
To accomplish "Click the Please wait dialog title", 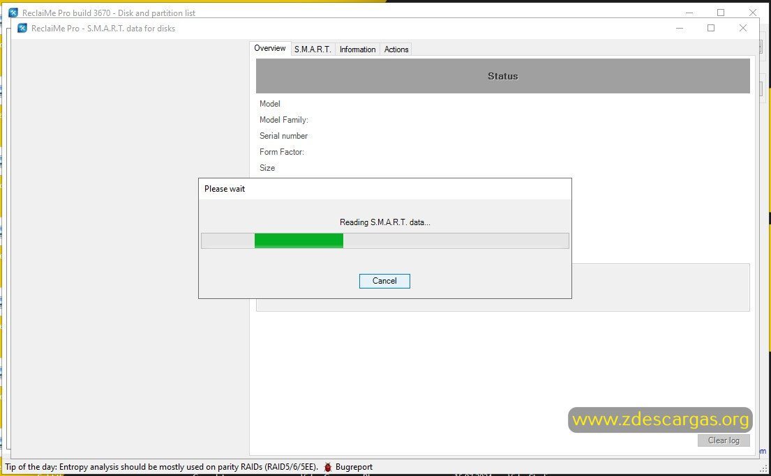I will click(x=225, y=189).
